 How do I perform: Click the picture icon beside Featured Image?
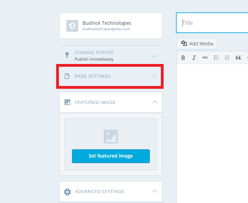(68, 102)
